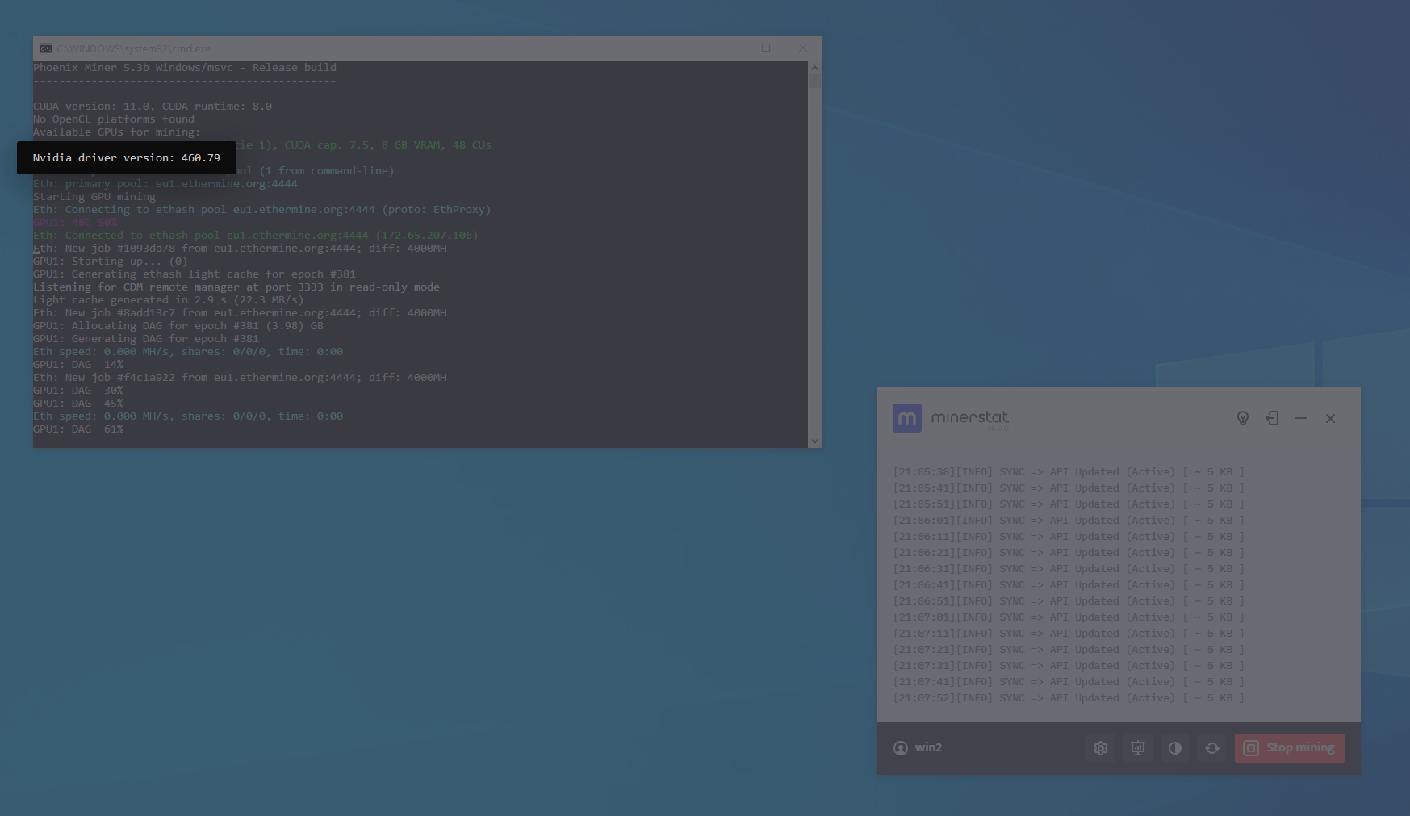Click the [21:06:11] log entry in minerstat

point(1069,537)
